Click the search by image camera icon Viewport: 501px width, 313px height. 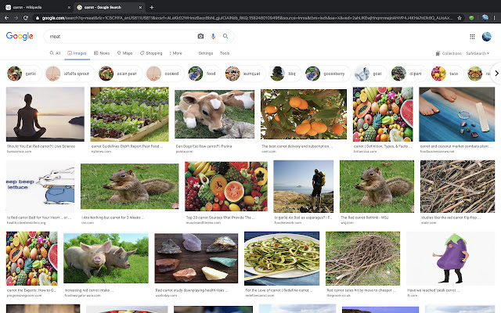200,36
